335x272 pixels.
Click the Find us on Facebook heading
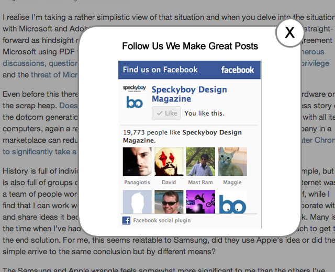click(x=160, y=70)
